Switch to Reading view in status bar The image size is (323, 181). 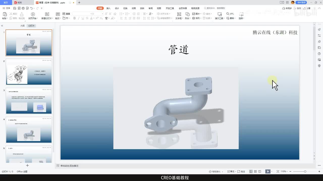pyautogui.click(x=260, y=171)
